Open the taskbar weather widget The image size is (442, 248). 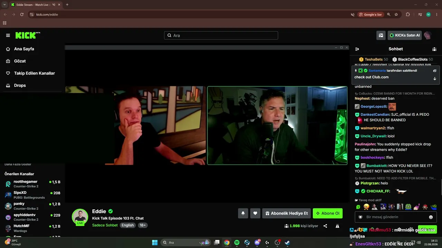tap(13, 242)
